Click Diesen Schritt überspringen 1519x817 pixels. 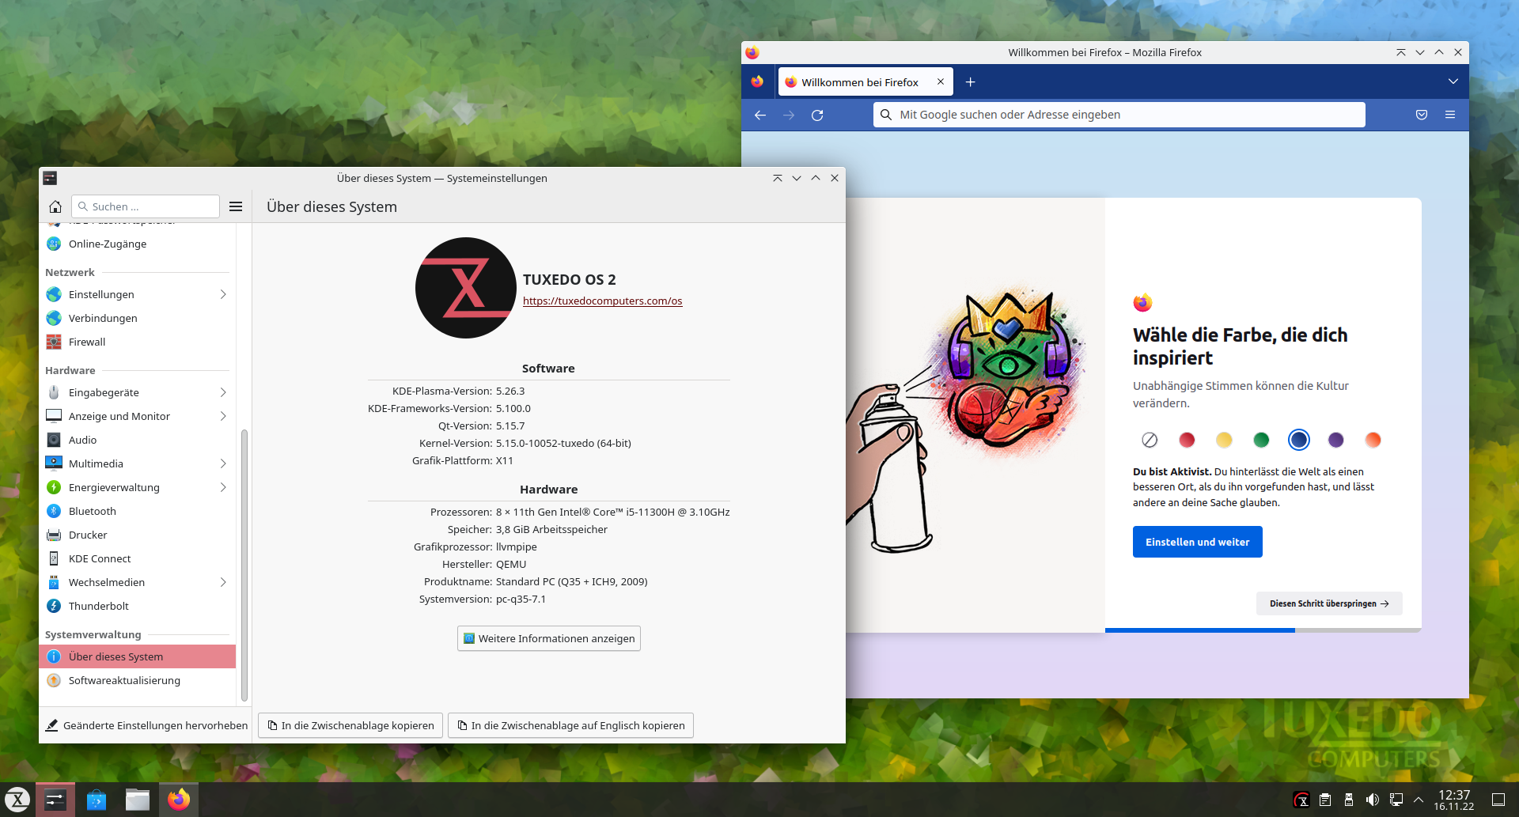tap(1329, 603)
